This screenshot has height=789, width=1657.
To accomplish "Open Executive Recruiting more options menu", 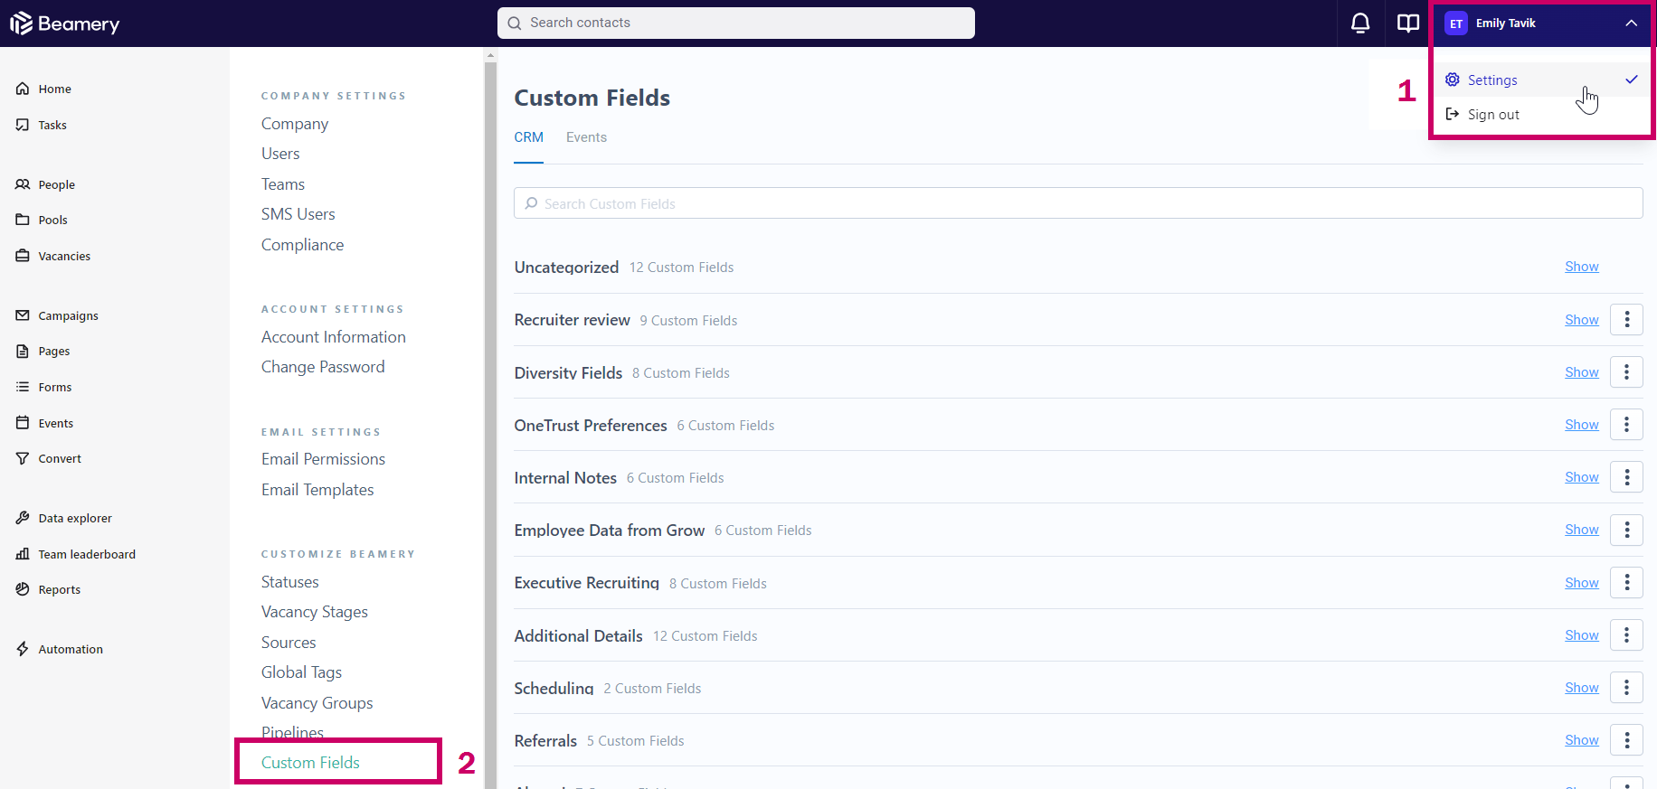I will [1626, 582].
